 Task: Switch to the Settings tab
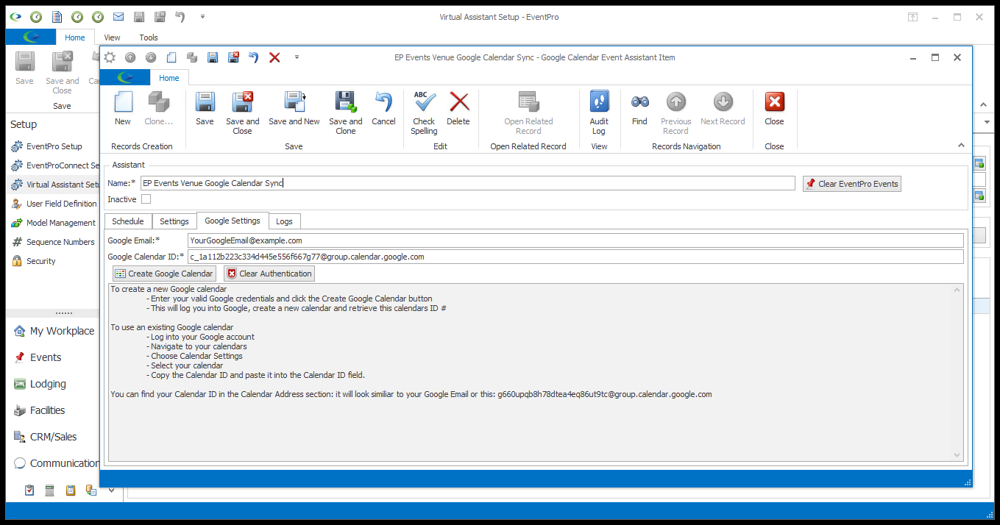pos(174,221)
